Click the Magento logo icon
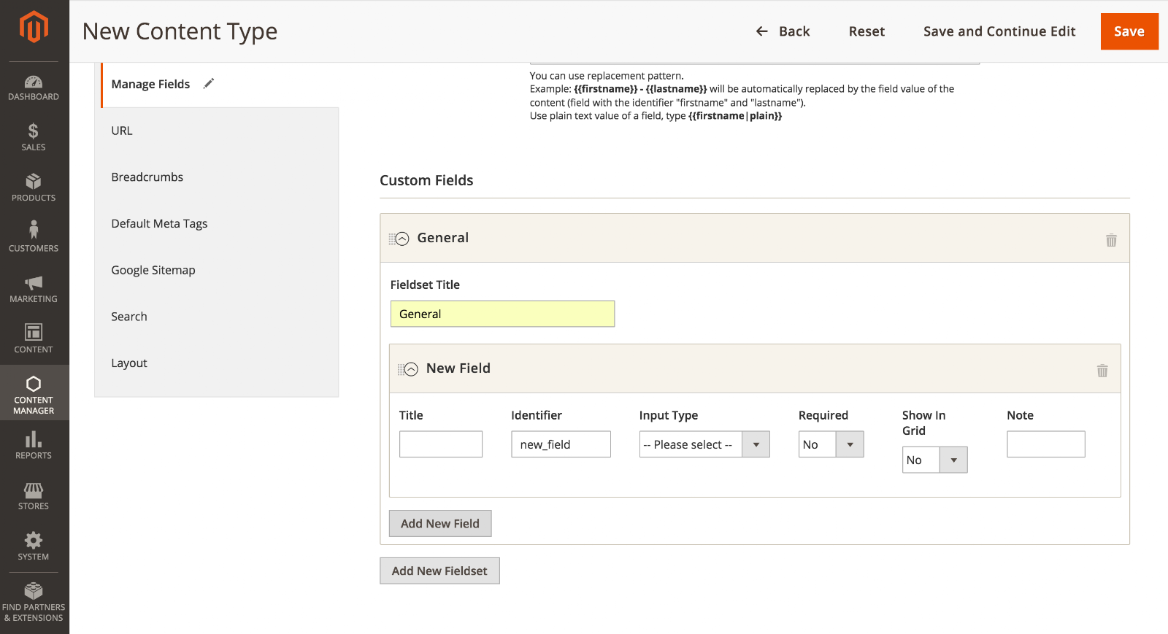 tap(34, 28)
